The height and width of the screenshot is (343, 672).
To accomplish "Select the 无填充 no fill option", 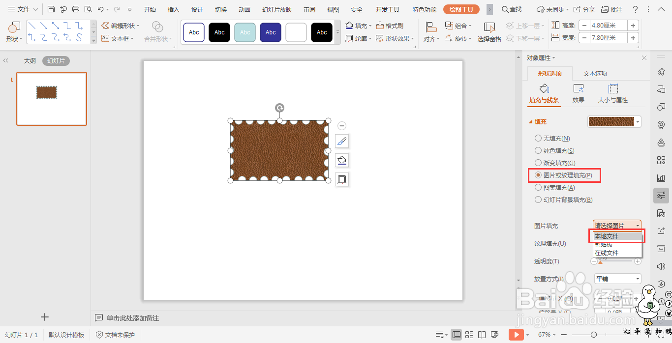I will pyautogui.click(x=552, y=139).
